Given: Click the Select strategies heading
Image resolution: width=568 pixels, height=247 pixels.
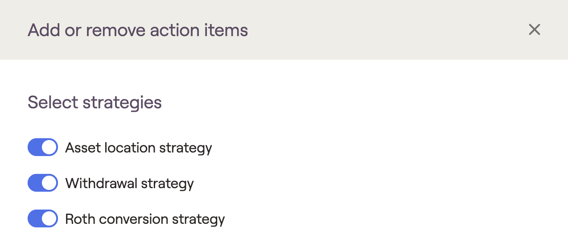Looking at the screenshot, I should click(x=95, y=102).
